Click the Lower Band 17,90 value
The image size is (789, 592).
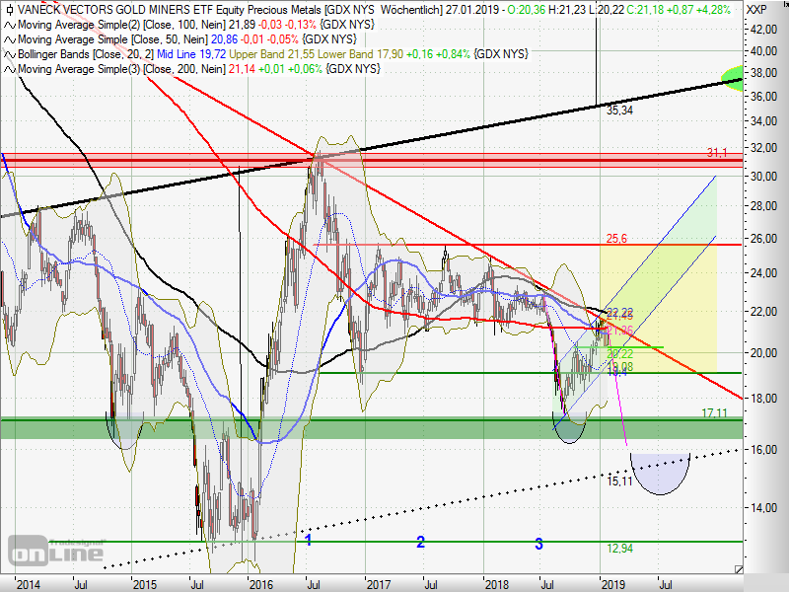pyautogui.click(x=360, y=54)
